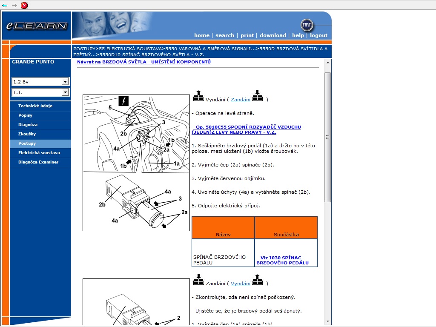This screenshot has width=436, height=327.
Task: Open the download link in header
Action: (x=272, y=35)
